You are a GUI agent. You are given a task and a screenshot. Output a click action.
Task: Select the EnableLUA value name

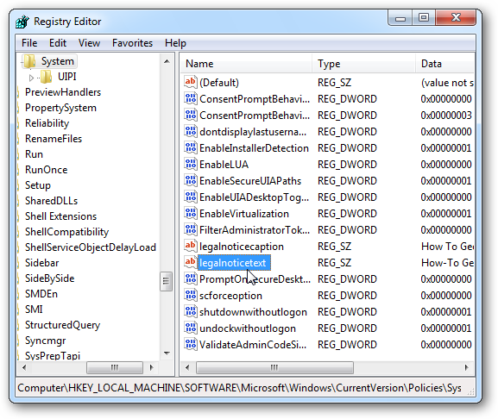[224, 165]
